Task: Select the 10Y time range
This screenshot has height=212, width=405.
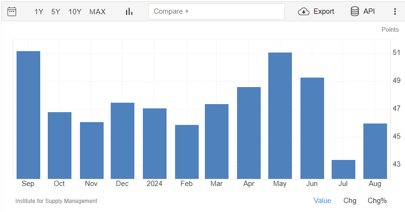Action: pyautogui.click(x=75, y=12)
